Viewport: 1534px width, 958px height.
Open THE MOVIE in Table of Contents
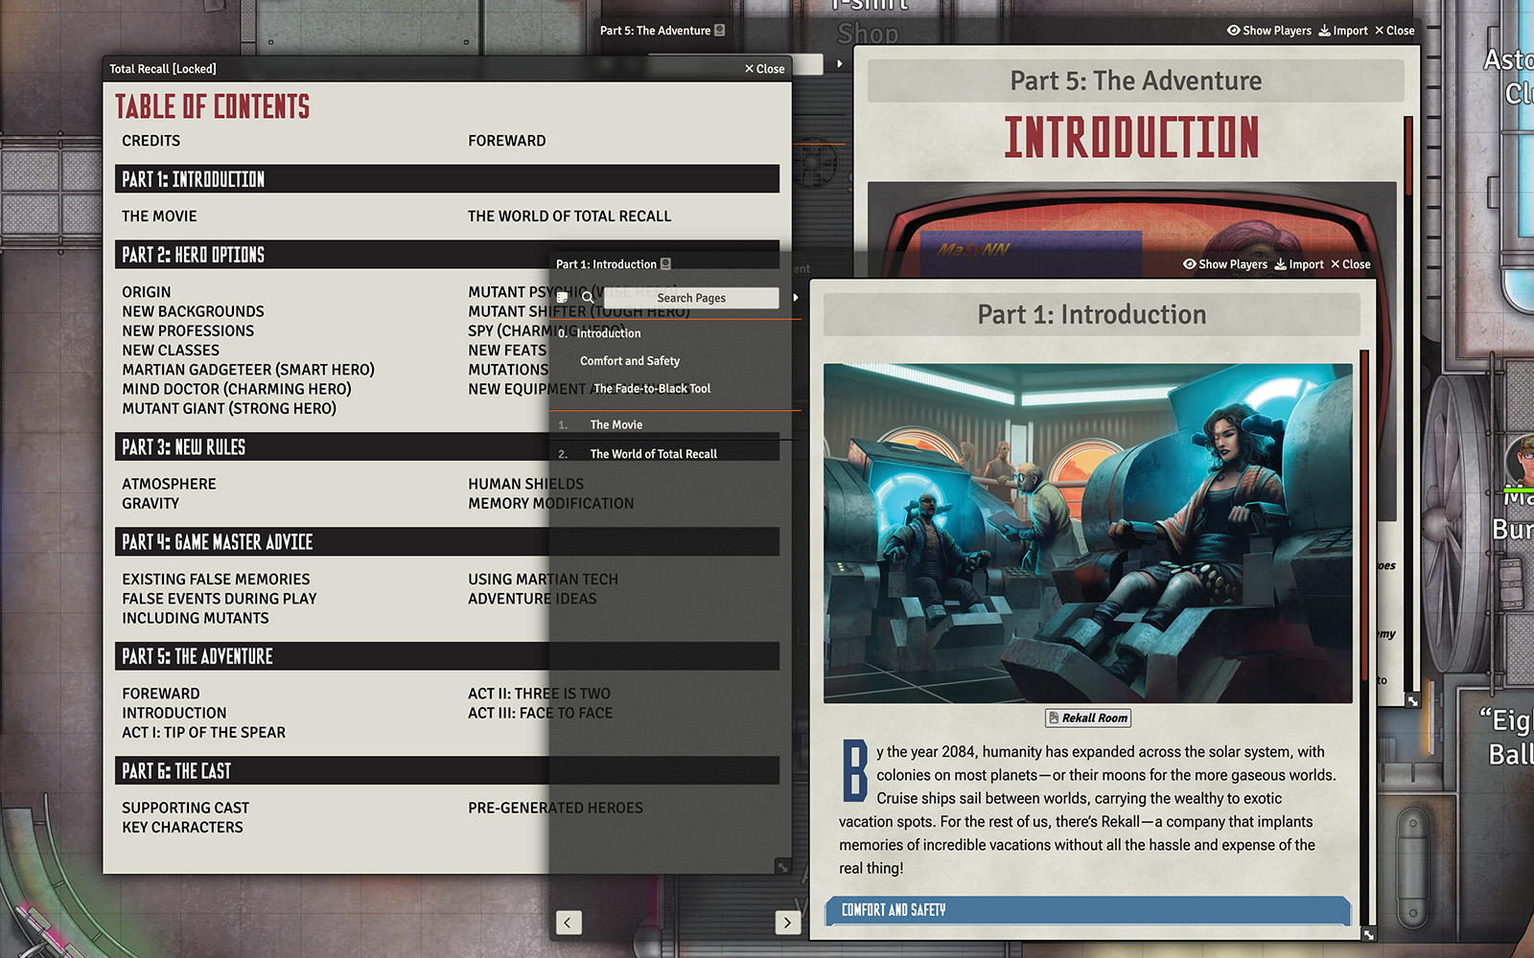point(159,217)
